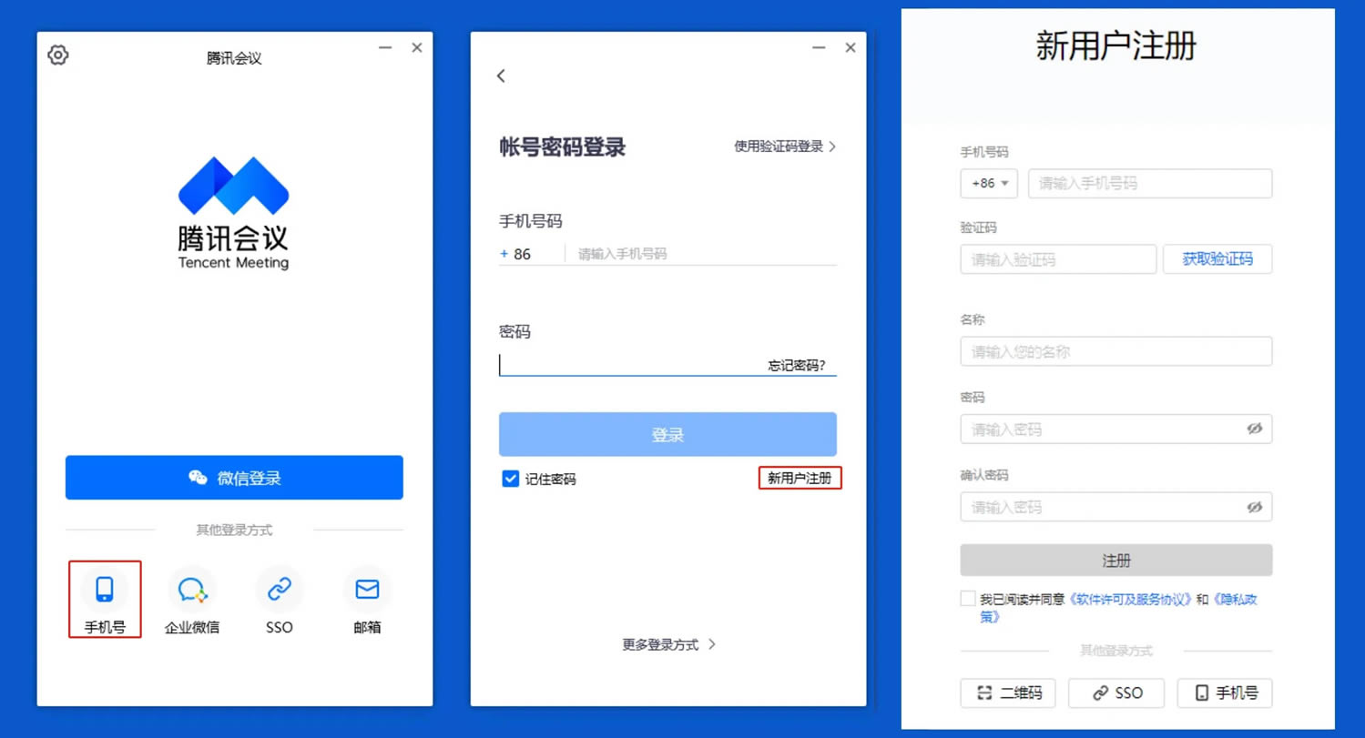Click the WeChat icon on 微信登录 button

[197, 477]
